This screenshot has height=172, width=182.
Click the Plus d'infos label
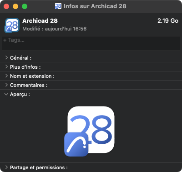point(25,67)
